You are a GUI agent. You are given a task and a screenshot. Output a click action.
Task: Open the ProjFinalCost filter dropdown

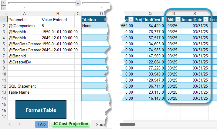pos(164,20)
